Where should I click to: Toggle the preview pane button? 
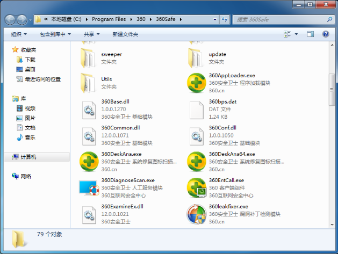(310, 34)
